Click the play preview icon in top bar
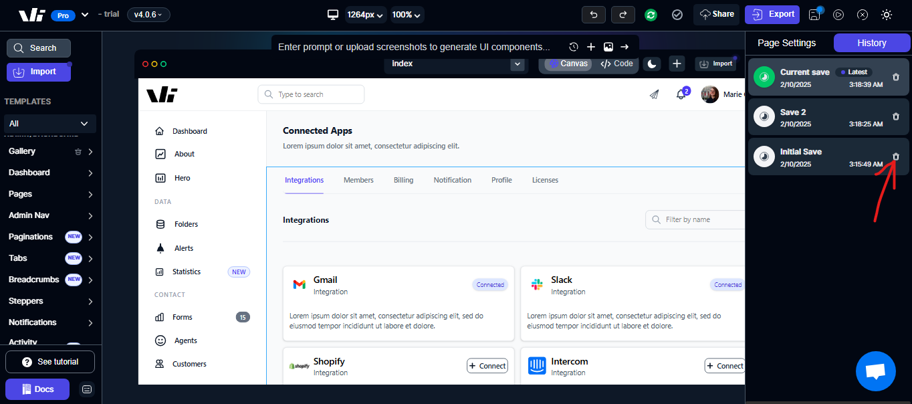912x404 pixels. (838, 15)
